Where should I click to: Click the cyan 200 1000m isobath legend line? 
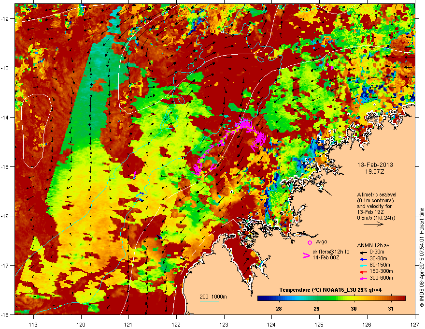tap(210, 301)
